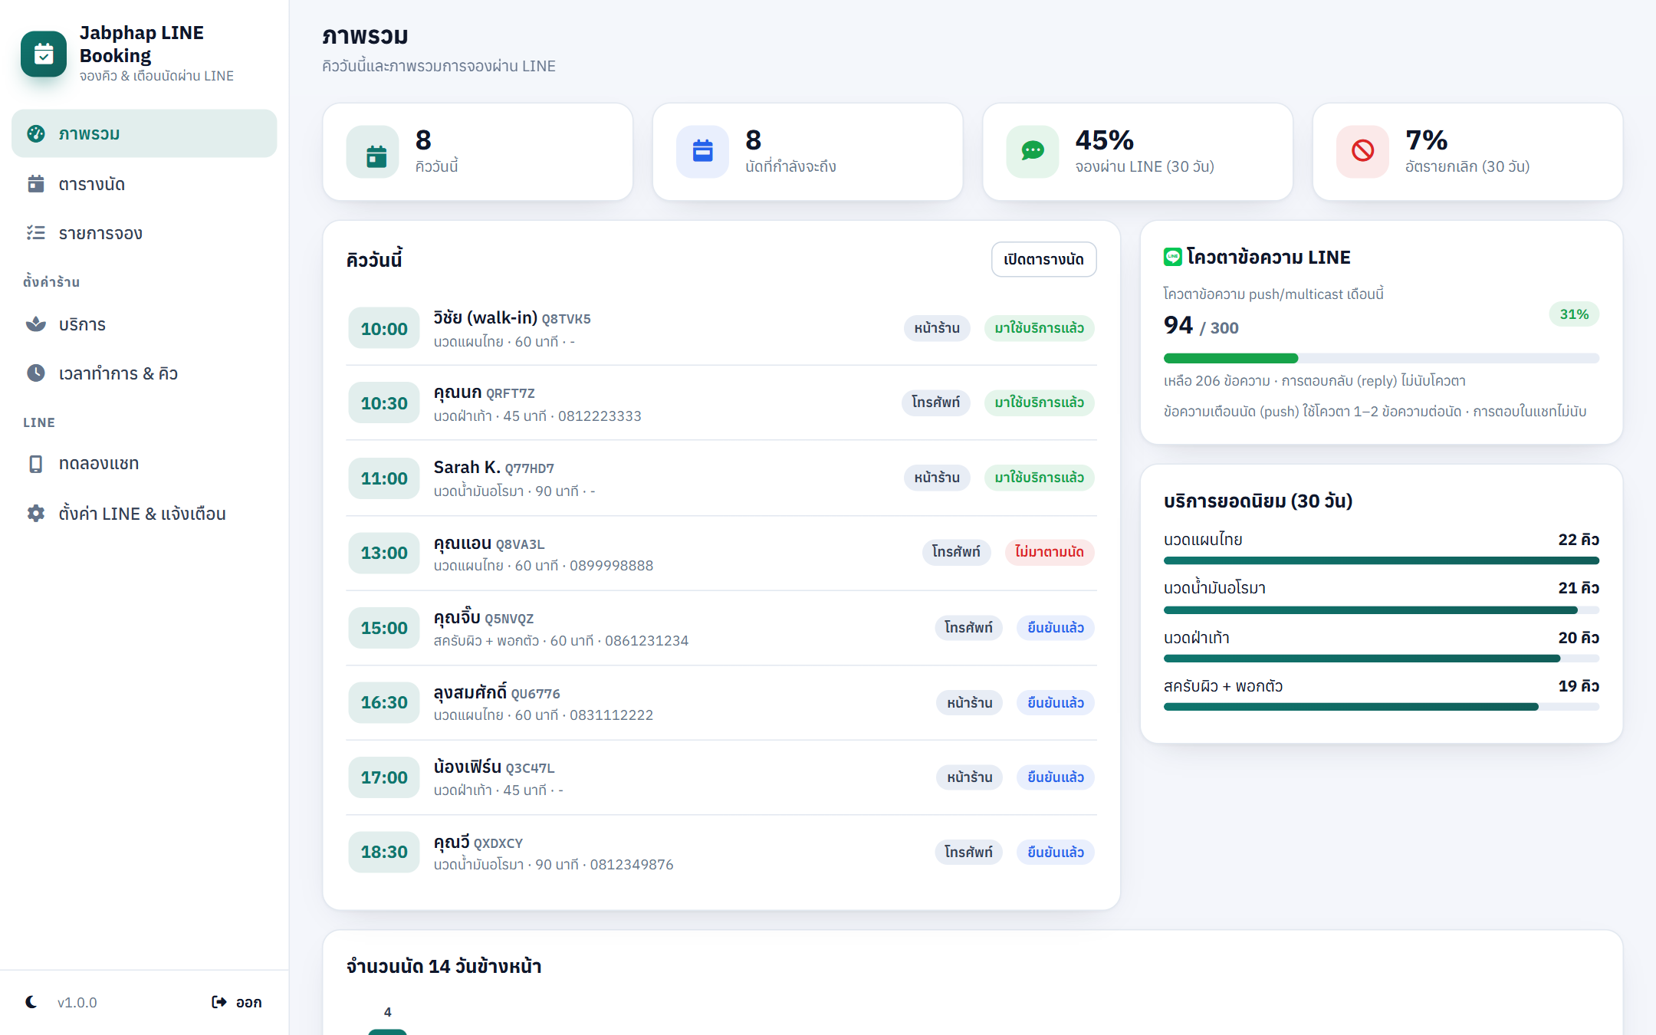This screenshot has height=1035, width=1656.
Task: Click the Jabphap calendar logo icon
Action: (x=44, y=54)
